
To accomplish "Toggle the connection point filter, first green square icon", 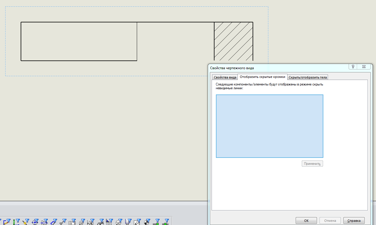I will click(x=156, y=222).
